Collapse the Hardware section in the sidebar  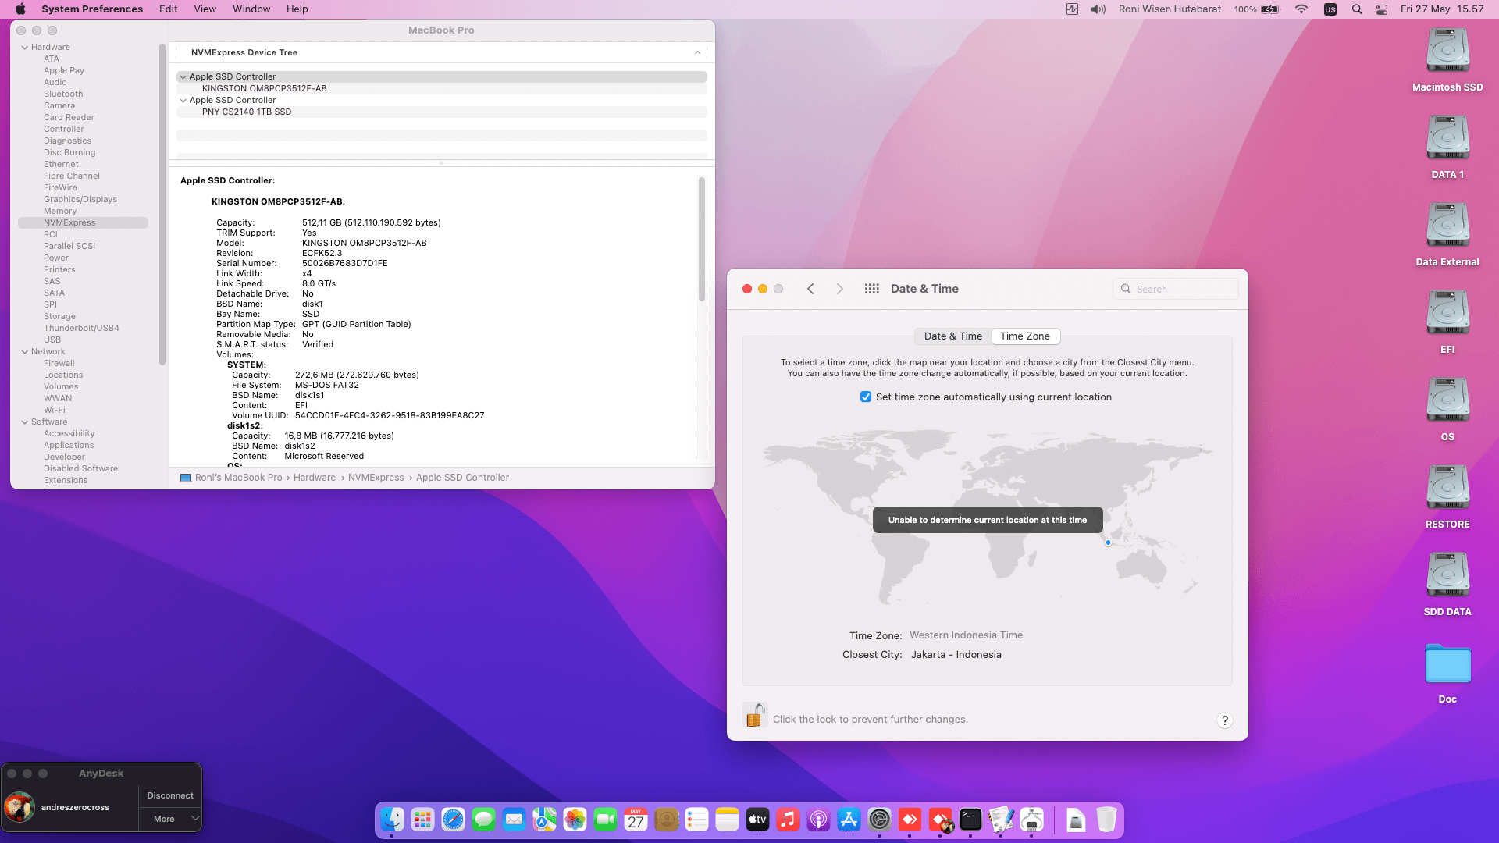tap(24, 48)
